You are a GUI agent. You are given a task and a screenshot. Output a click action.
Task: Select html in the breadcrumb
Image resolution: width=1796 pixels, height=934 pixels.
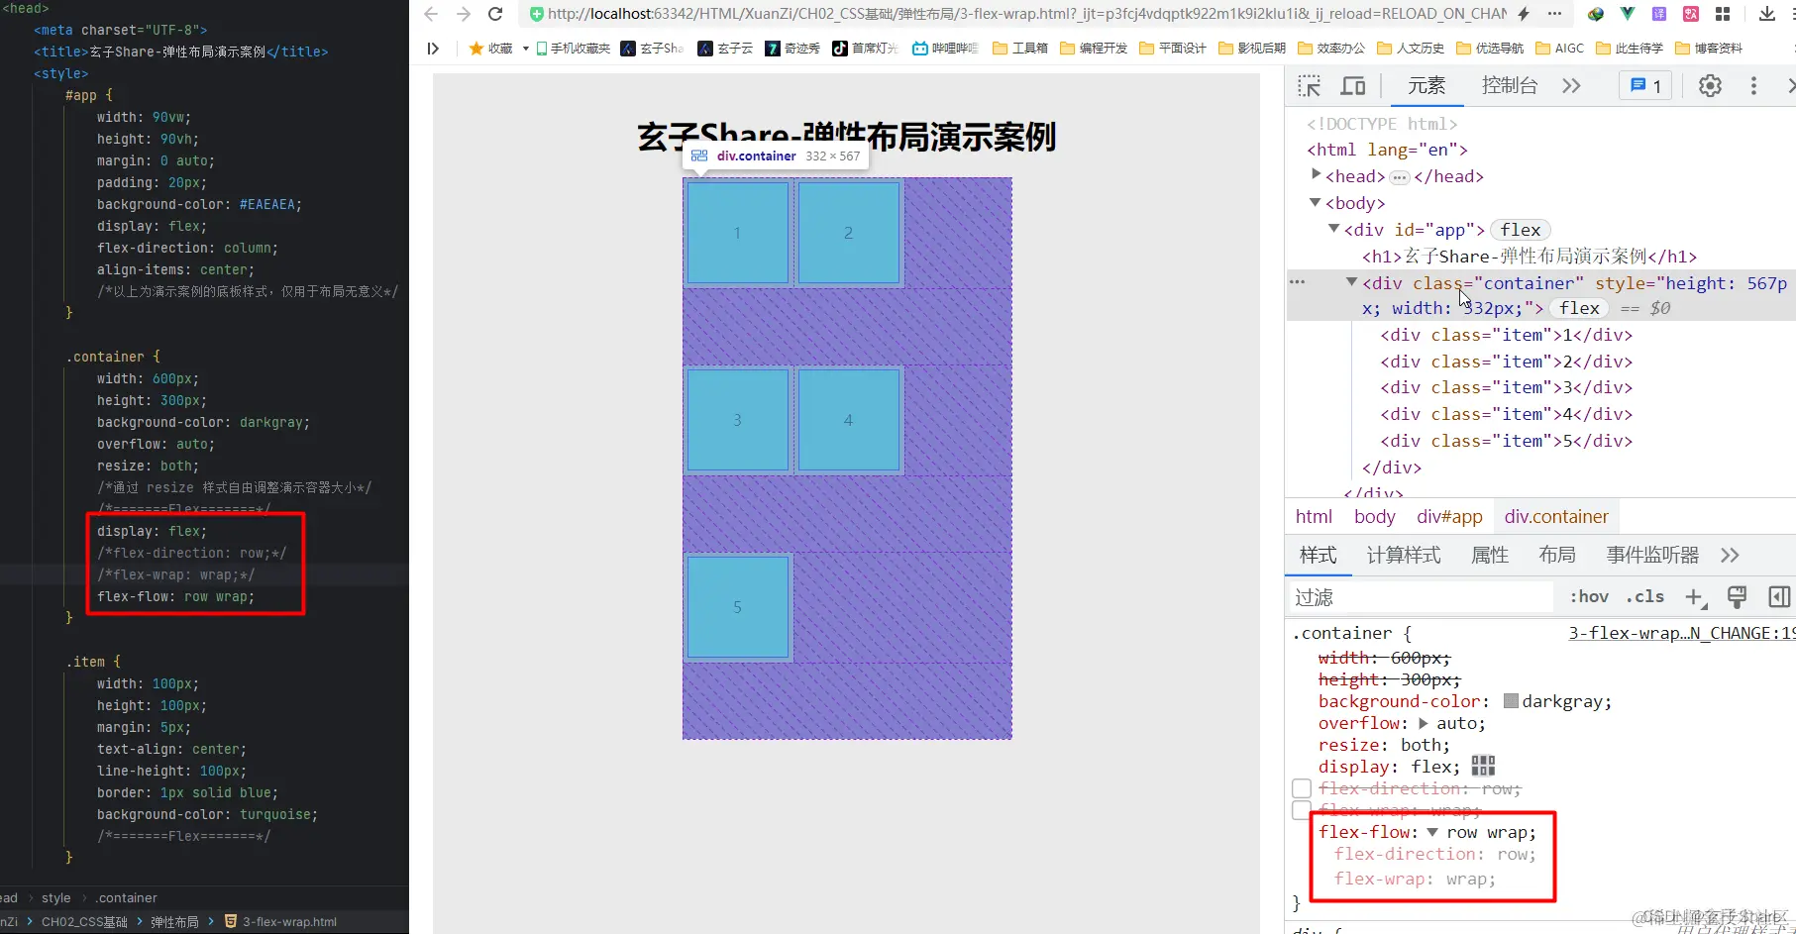point(1314,516)
